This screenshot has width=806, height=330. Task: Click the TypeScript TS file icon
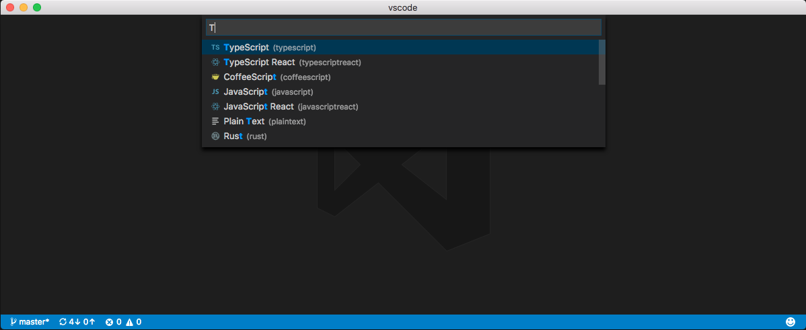pos(215,48)
